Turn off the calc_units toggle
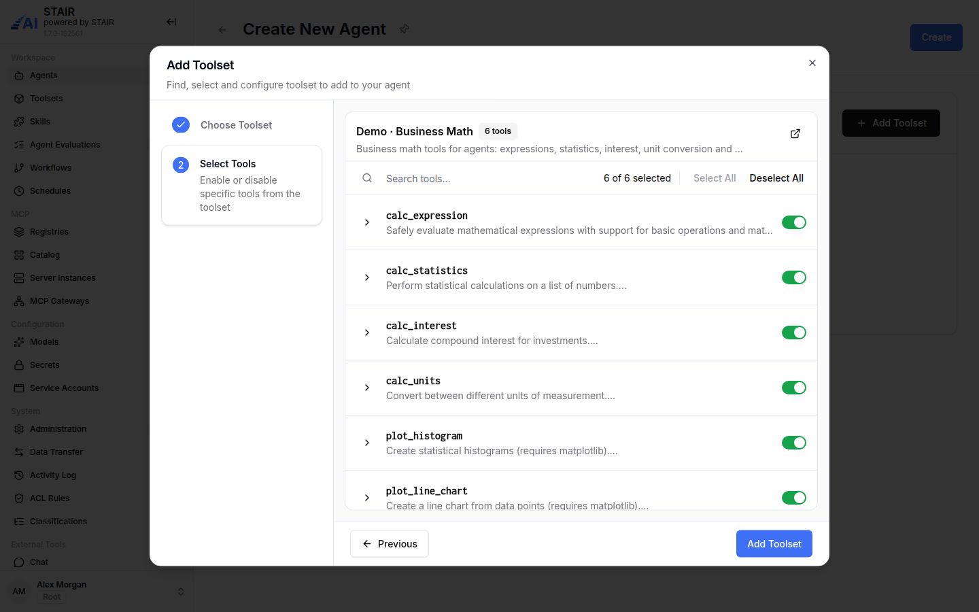Image resolution: width=979 pixels, height=612 pixels. point(794,388)
